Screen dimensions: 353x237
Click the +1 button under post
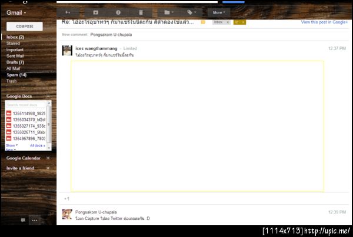(66, 199)
